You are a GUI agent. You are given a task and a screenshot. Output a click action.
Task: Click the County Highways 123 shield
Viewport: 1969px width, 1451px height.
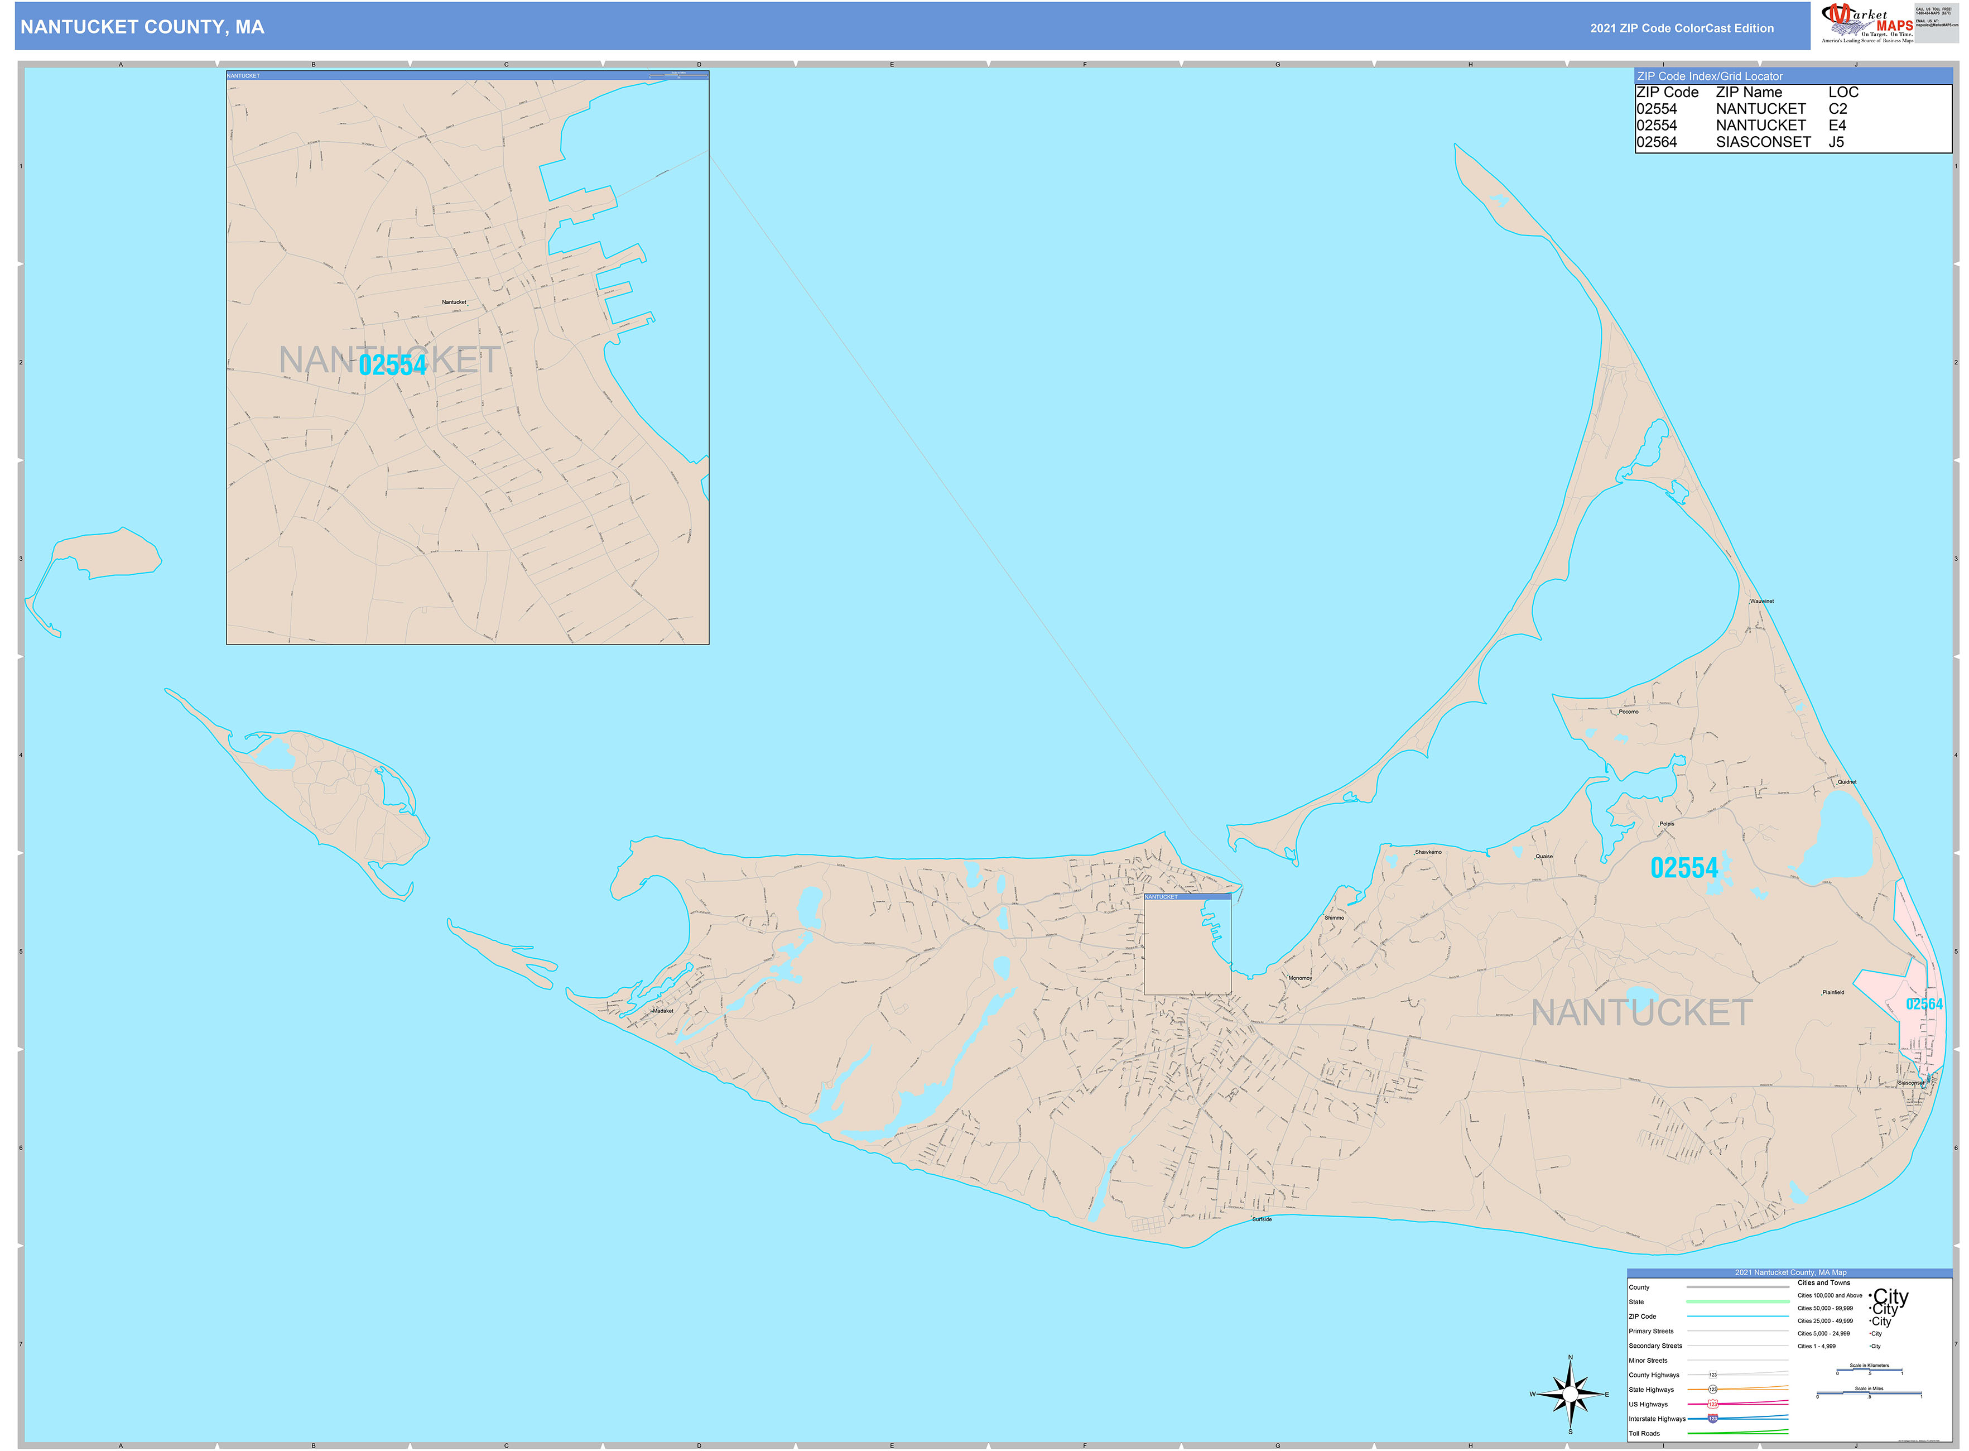(x=1713, y=1375)
